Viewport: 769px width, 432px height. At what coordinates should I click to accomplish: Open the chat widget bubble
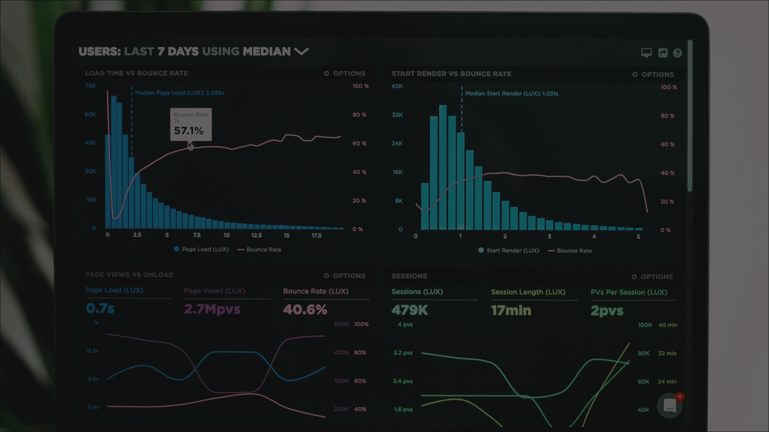coord(670,406)
